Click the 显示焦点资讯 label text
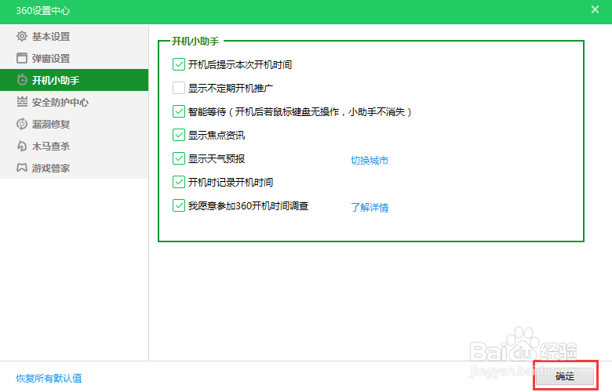Viewport: 612px width, 392px height. click(217, 136)
